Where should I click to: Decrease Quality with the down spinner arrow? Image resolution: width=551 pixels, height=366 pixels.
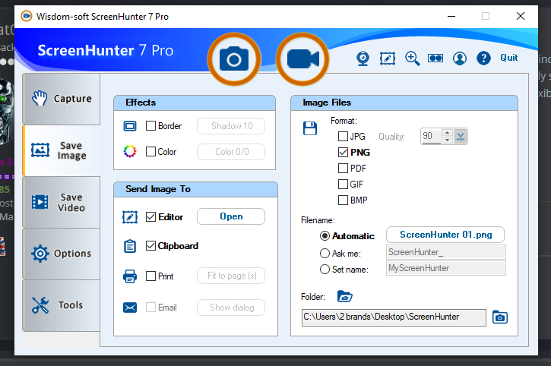pos(447,140)
